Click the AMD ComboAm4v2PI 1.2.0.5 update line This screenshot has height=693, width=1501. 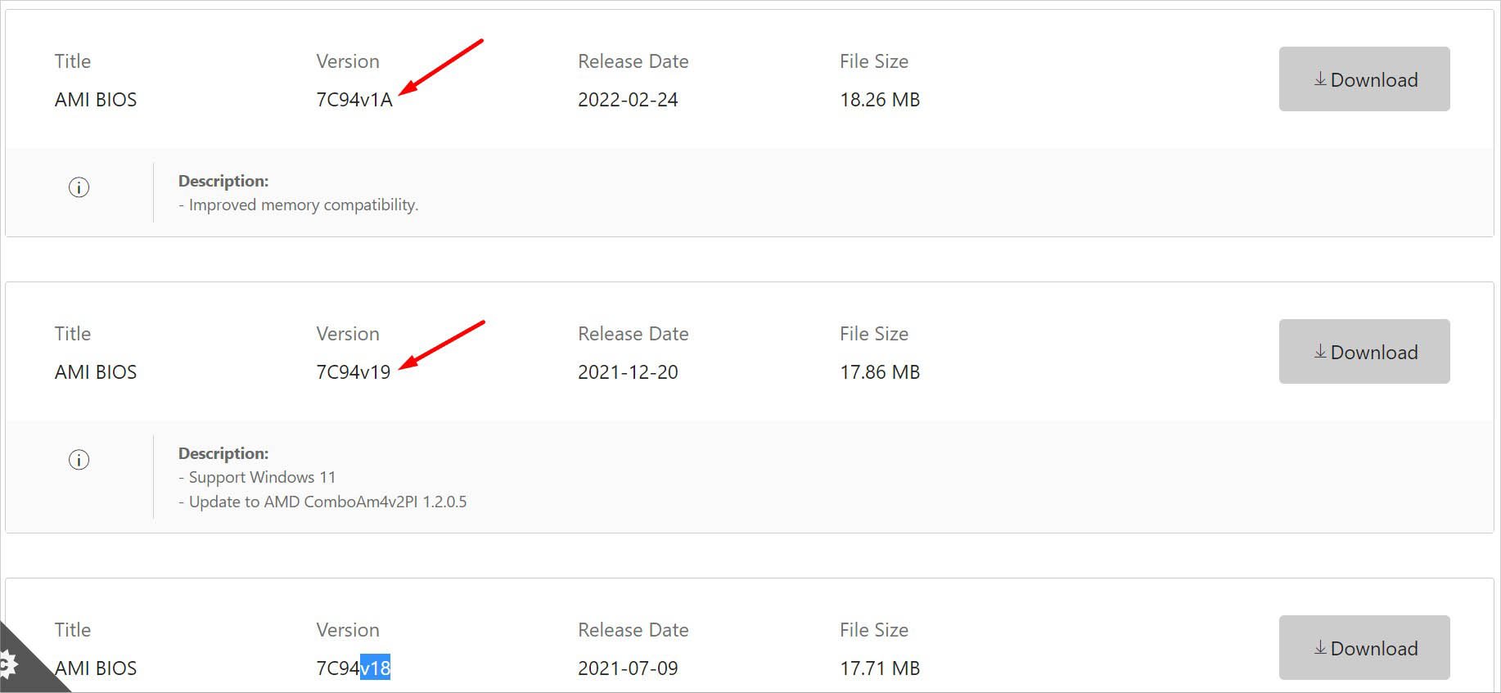[327, 502]
